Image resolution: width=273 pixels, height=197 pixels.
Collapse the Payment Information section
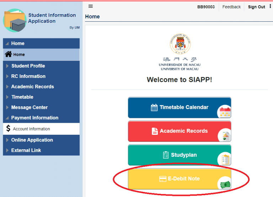point(34,118)
